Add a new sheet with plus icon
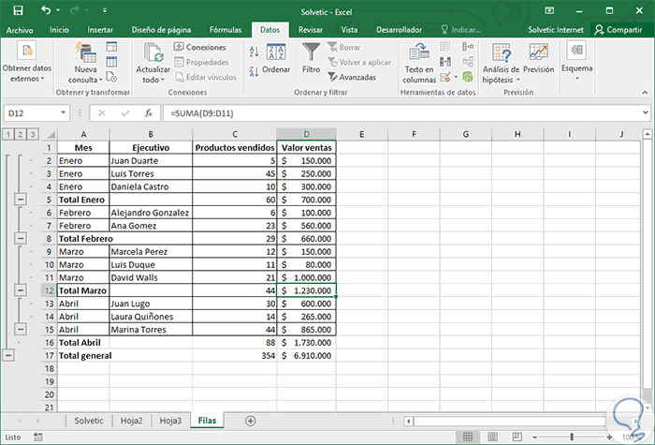Screen dimensions: 655x445 [x=250, y=421]
